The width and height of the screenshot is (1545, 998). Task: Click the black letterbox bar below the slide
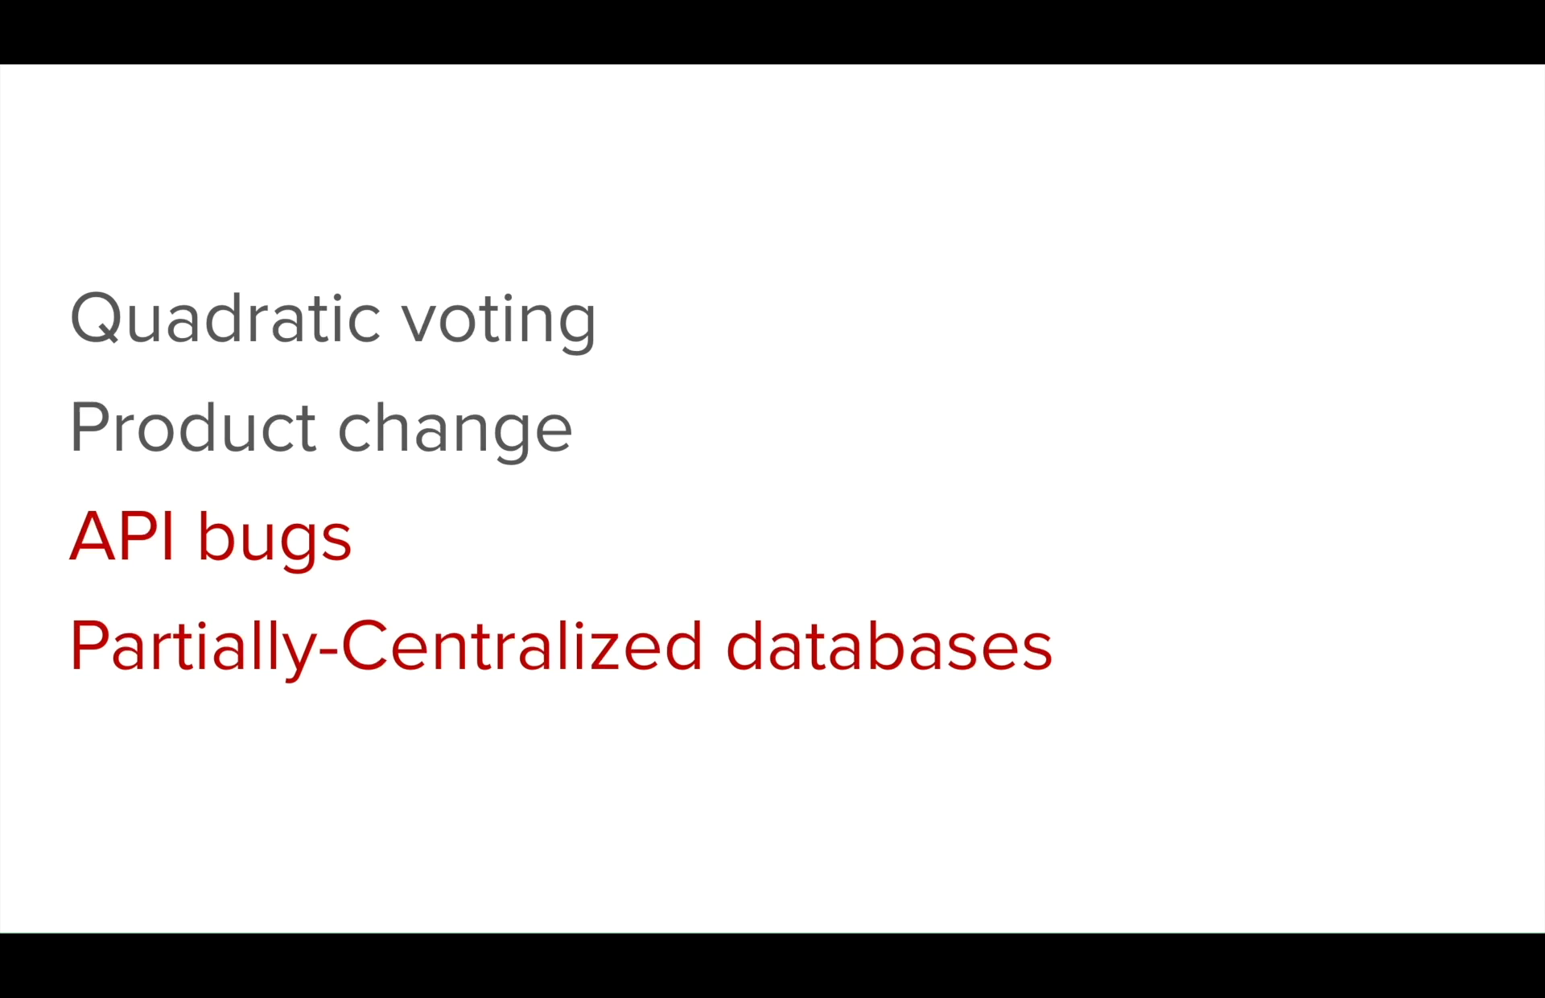click(772, 966)
